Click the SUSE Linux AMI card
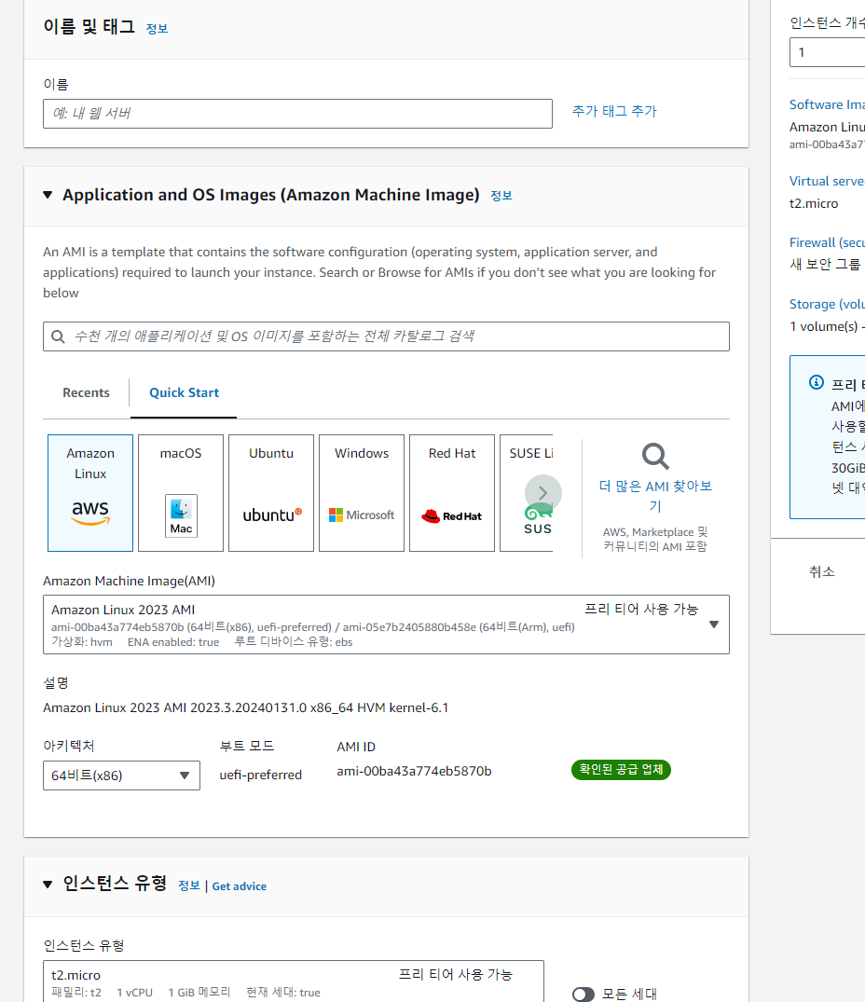 coord(527,493)
